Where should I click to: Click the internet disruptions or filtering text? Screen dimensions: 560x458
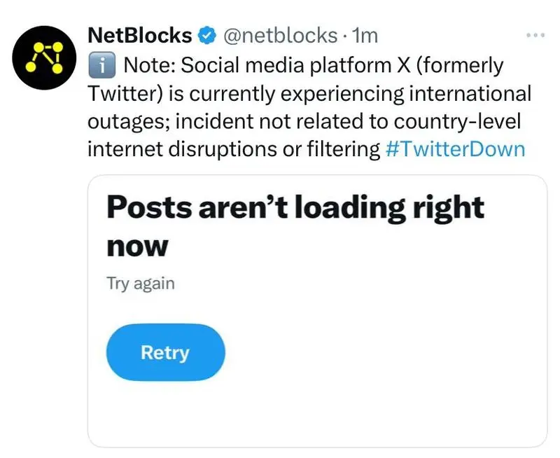pyautogui.click(x=234, y=149)
